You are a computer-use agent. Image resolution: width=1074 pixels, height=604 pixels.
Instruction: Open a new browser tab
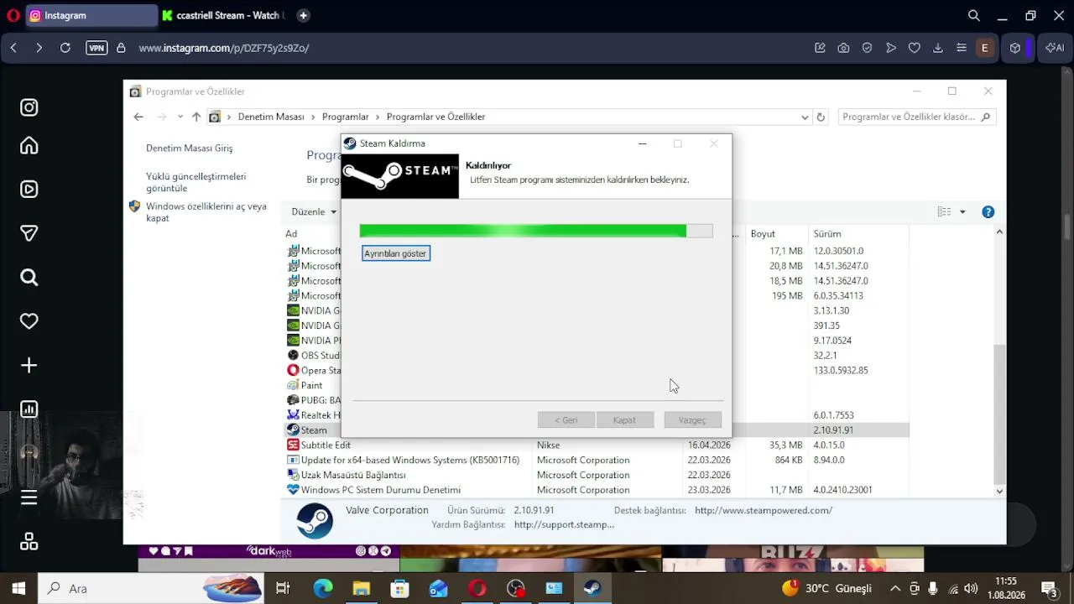(x=303, y=15)
